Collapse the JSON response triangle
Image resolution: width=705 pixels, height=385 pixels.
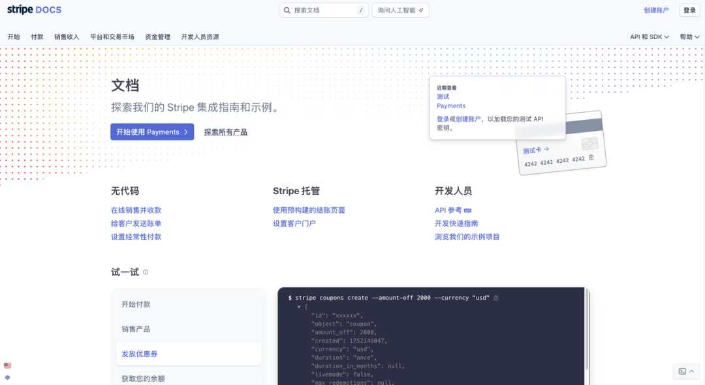298,307
